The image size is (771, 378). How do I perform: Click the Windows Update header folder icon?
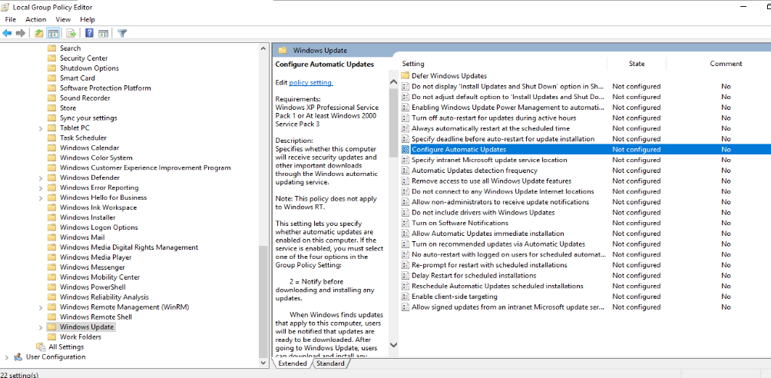pos(283,50)
